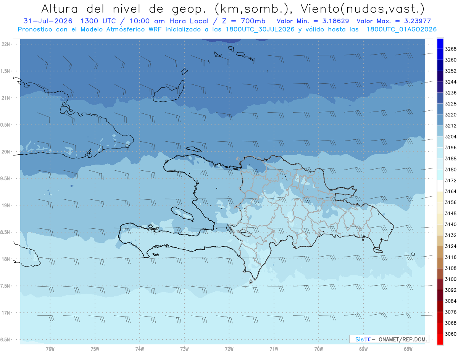Viewport: 458px width, 354px height.
Task: Click the legend value '3140'
Action: pyautogui.click(x=451, y=224)
